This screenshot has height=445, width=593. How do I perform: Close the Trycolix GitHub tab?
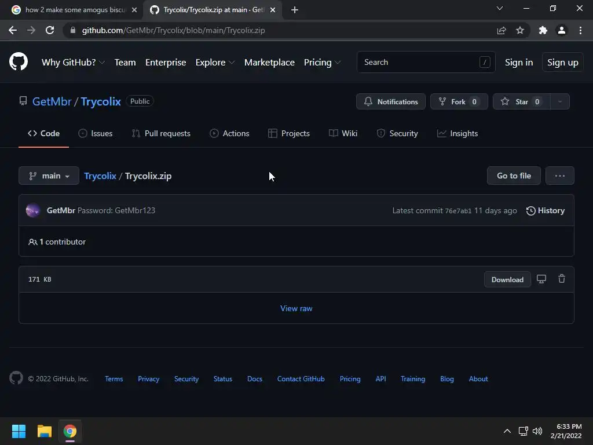(x=273, y=10)
